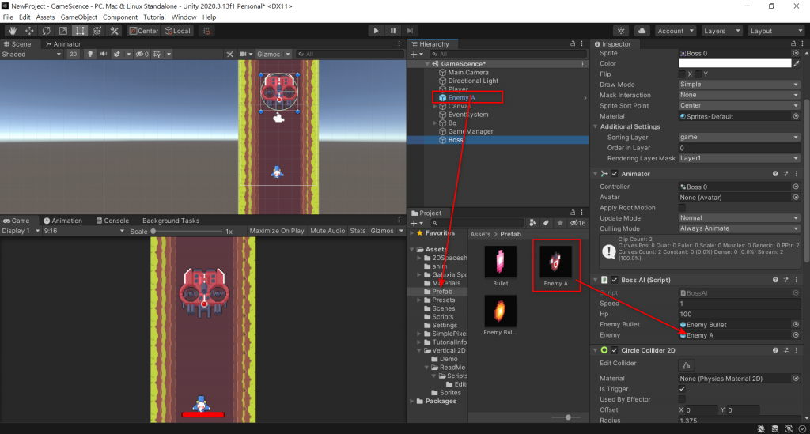Disable the Circle Collider 2D checkbox
The width and height of the screenshot is (810, 434).
(x=614, y=350)
